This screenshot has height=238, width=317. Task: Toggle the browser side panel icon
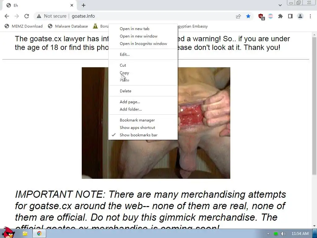(290, 16)
